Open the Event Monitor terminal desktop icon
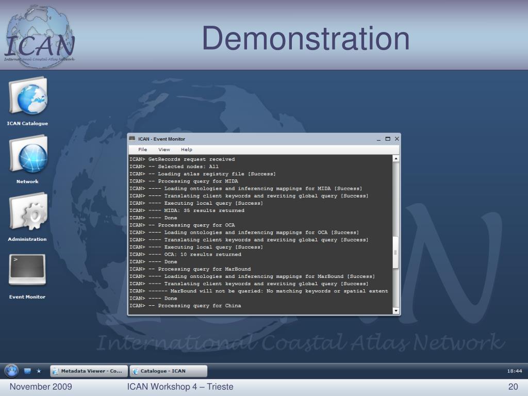This screenshot has width=528, height=396. (27, 270)
